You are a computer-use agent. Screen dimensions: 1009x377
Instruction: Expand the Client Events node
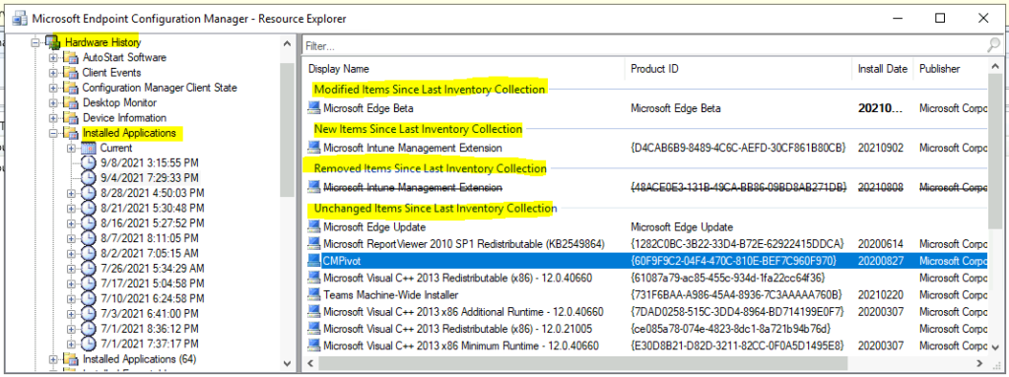(x=53, y=73)
